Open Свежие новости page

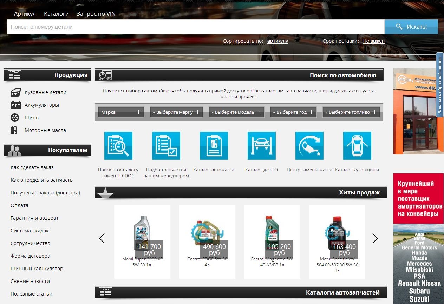tap(30, 281)
